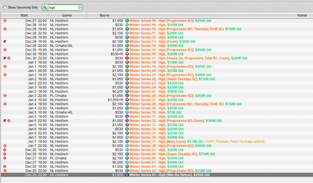Screen dimensions: 313x183
Task: Select Winter Series 07 - High, $500K Gtd
Action: coord(156,162)
